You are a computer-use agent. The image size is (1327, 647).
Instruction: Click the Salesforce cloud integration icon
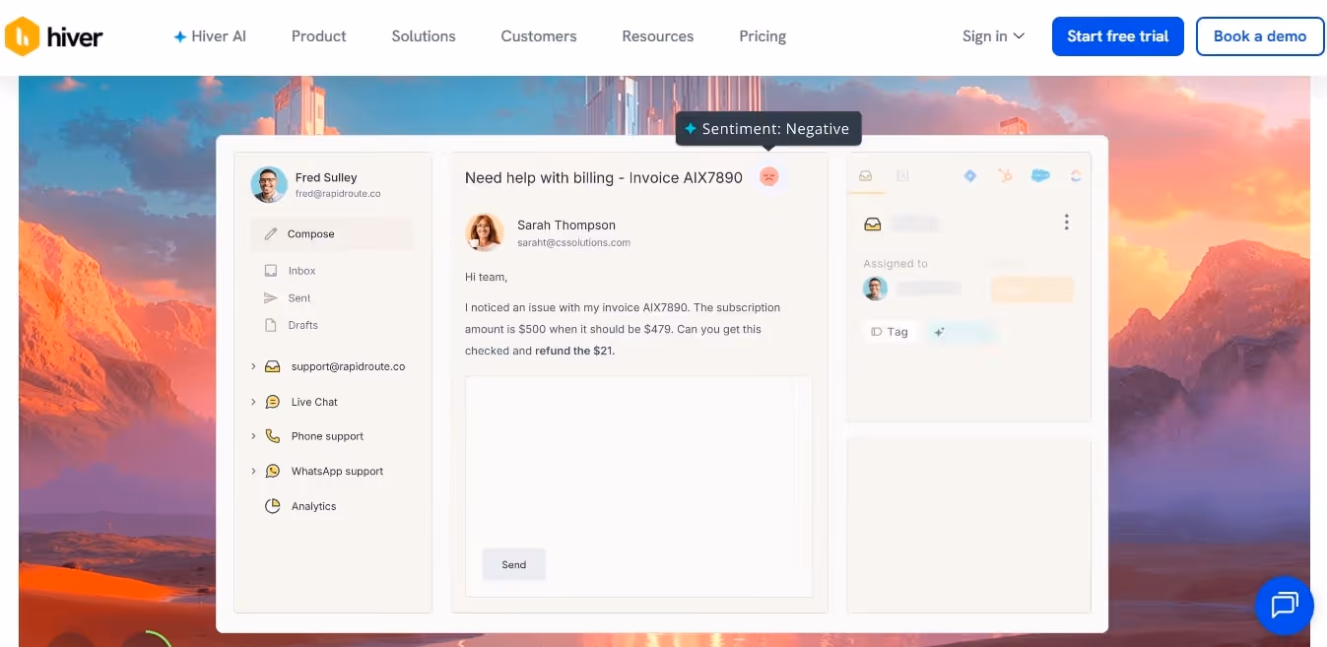pos(1040,176)
